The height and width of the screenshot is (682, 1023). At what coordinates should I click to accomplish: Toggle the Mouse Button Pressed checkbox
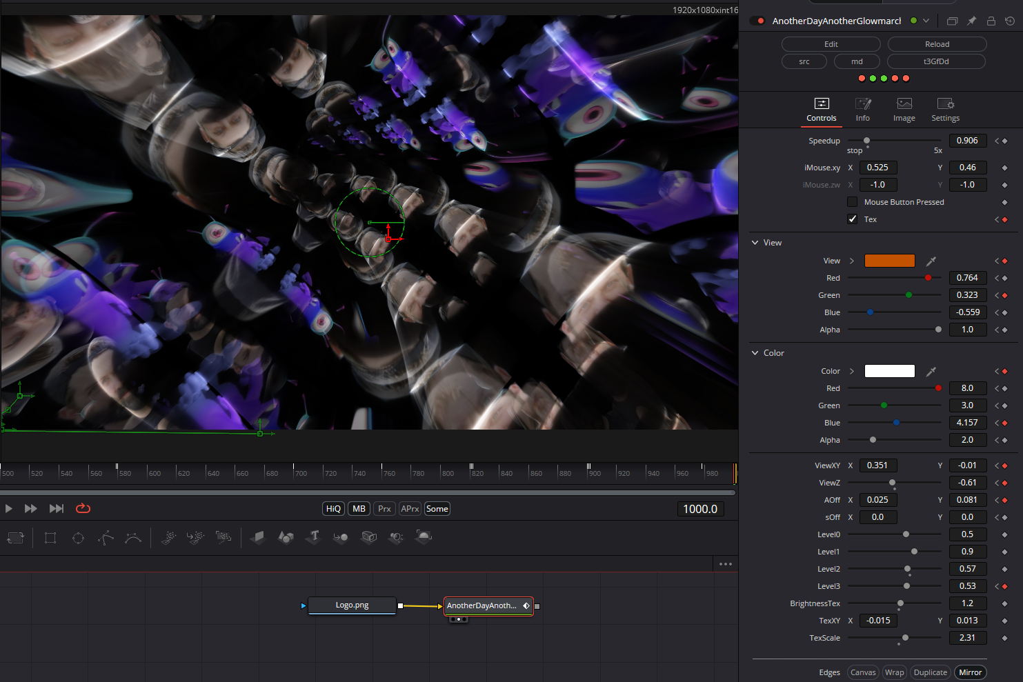click(853, 202)
